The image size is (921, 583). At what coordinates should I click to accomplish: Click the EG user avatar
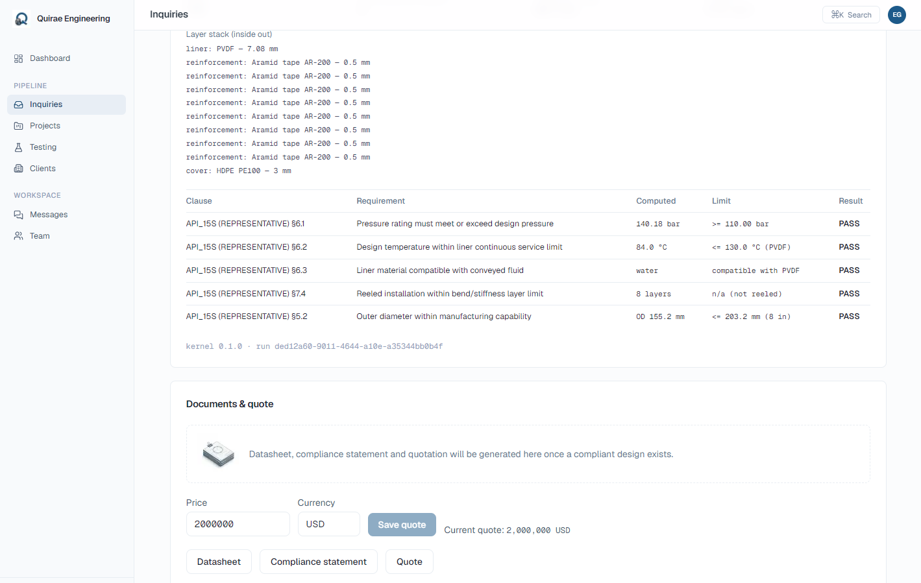(897, 15)
